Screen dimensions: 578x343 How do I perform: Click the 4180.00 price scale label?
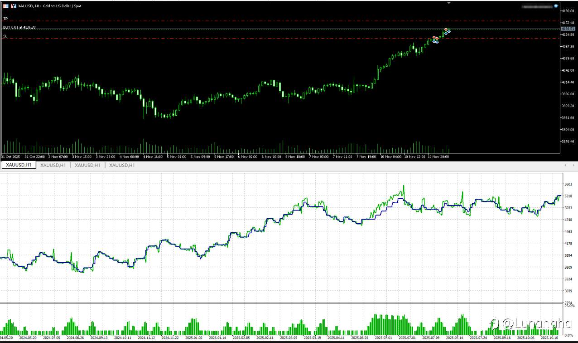(x=568, y=11)
